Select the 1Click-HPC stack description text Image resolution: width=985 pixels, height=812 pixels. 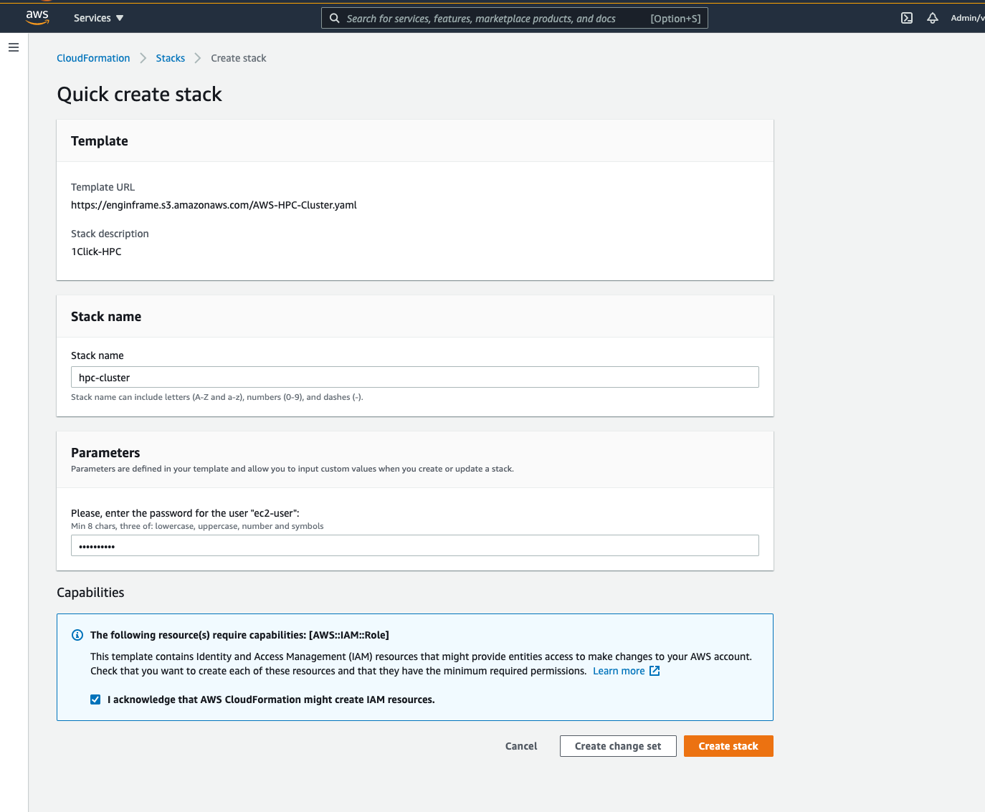96,252
